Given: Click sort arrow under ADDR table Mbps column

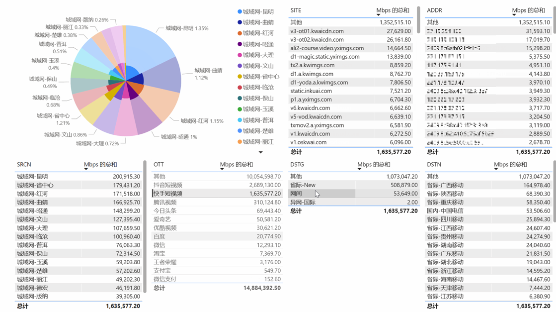Looking at the screenshot, I should (514, 15).
